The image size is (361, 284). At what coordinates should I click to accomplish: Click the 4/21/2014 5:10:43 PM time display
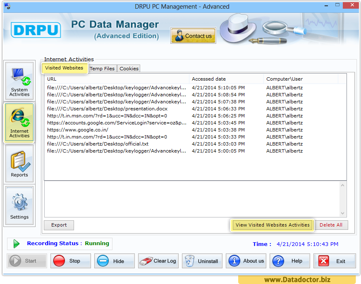pos(307,244)
